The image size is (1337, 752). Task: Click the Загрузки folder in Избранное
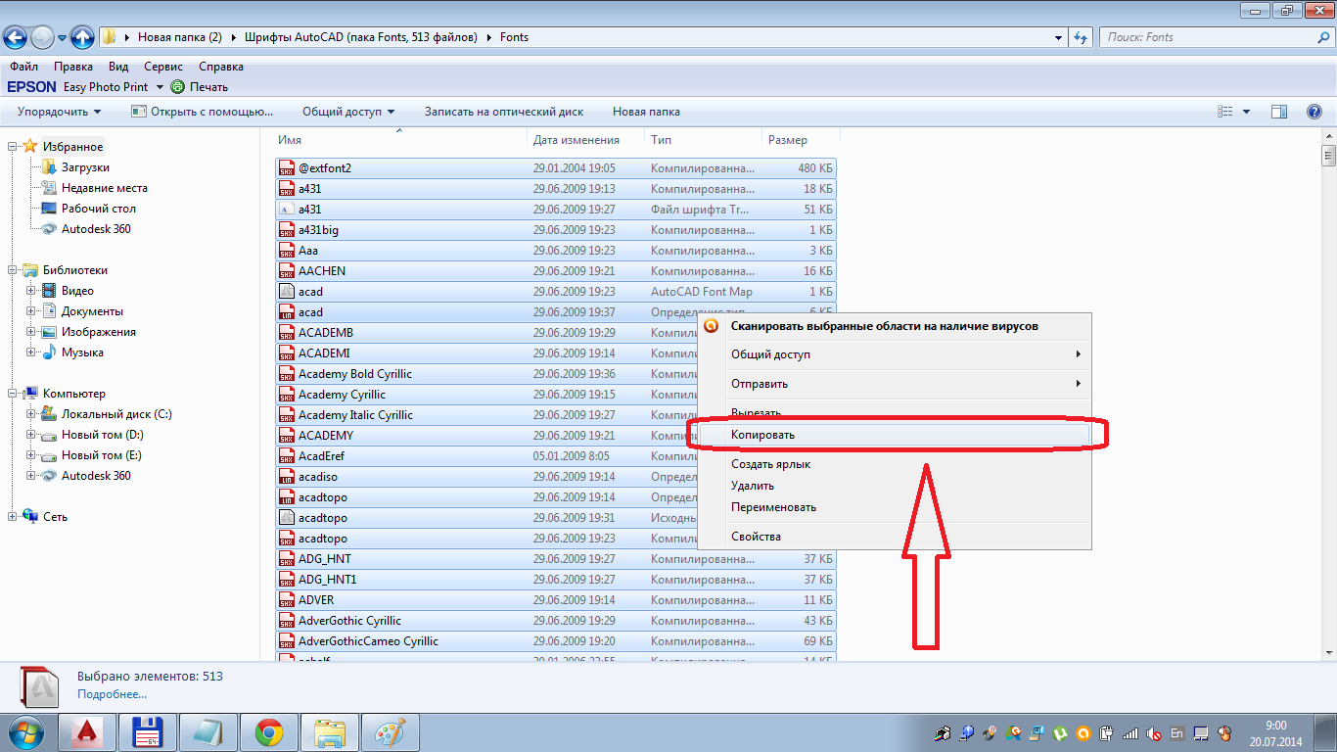point(85,167)
